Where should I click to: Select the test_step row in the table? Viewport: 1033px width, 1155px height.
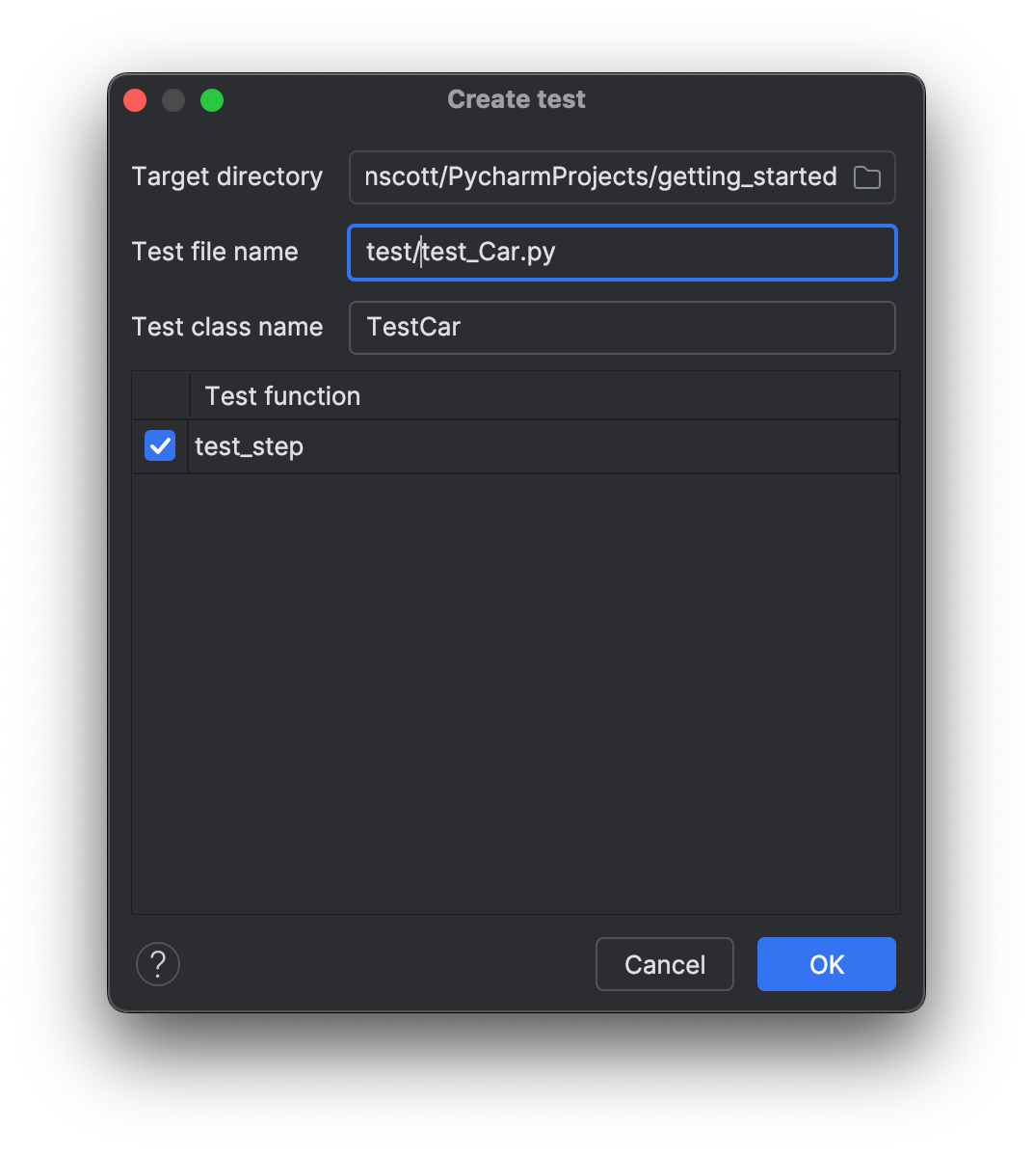click(x=434, y=445)
